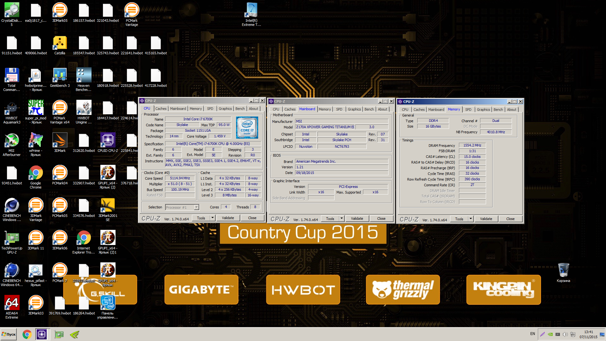
Task: Open 93451.hwbot file icon
Action: 12,175
